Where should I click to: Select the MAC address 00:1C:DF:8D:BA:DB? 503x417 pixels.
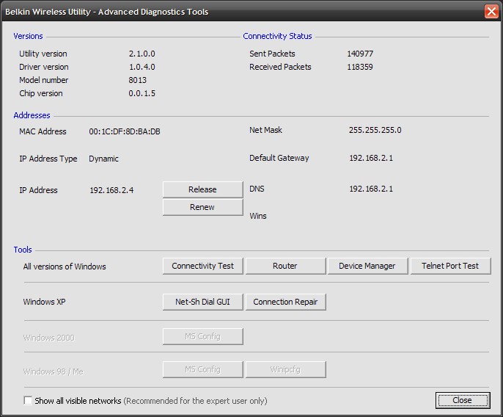[x=125, y=131]
